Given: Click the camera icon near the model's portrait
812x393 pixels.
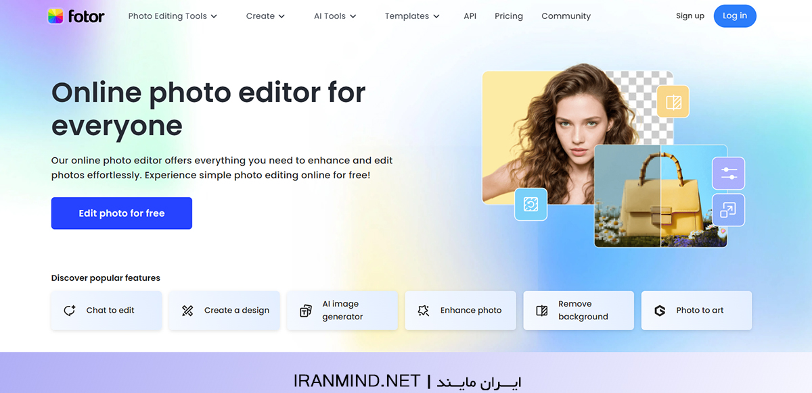Looking at the screenshot, I should [531, 204].
